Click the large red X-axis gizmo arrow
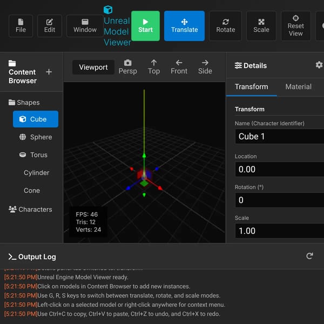The image size is (324, 324). point(160,188)
